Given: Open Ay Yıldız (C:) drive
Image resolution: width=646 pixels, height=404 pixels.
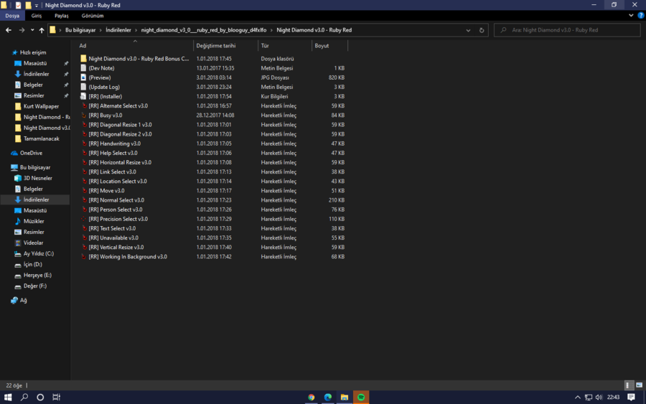Looking at the screenshot, I should point(38,253).
